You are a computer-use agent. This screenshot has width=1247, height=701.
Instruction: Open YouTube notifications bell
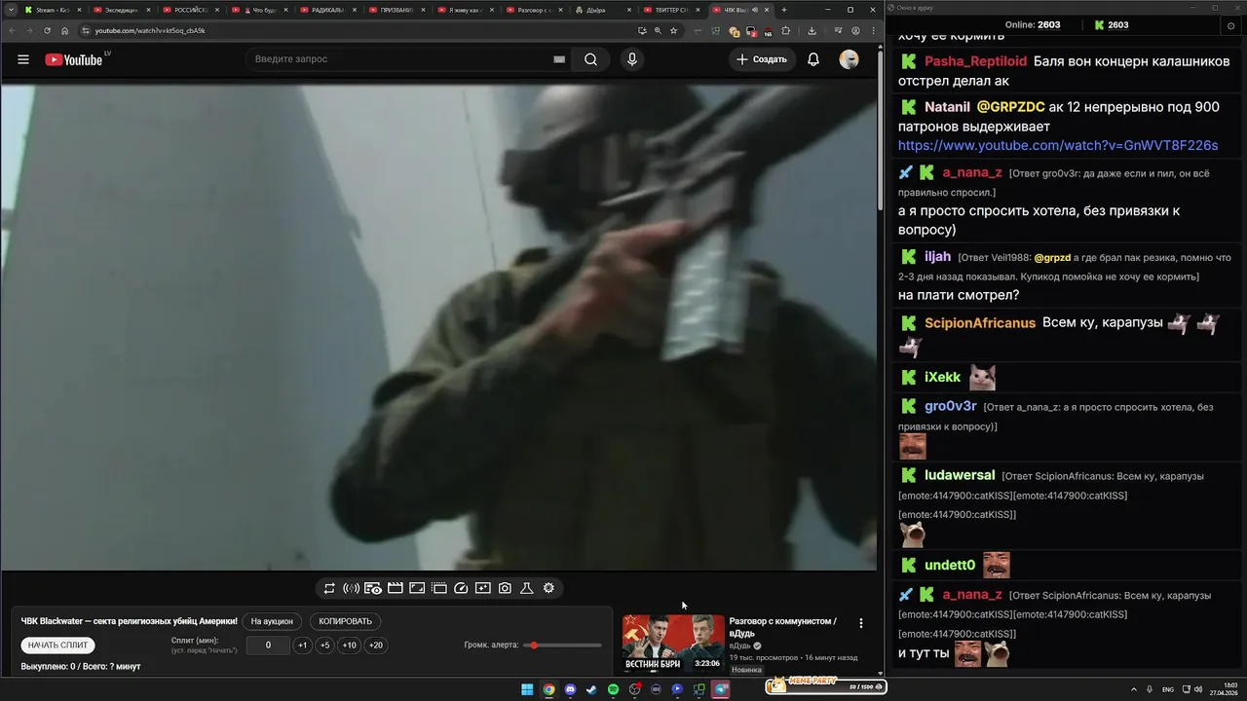pos(812,59)
